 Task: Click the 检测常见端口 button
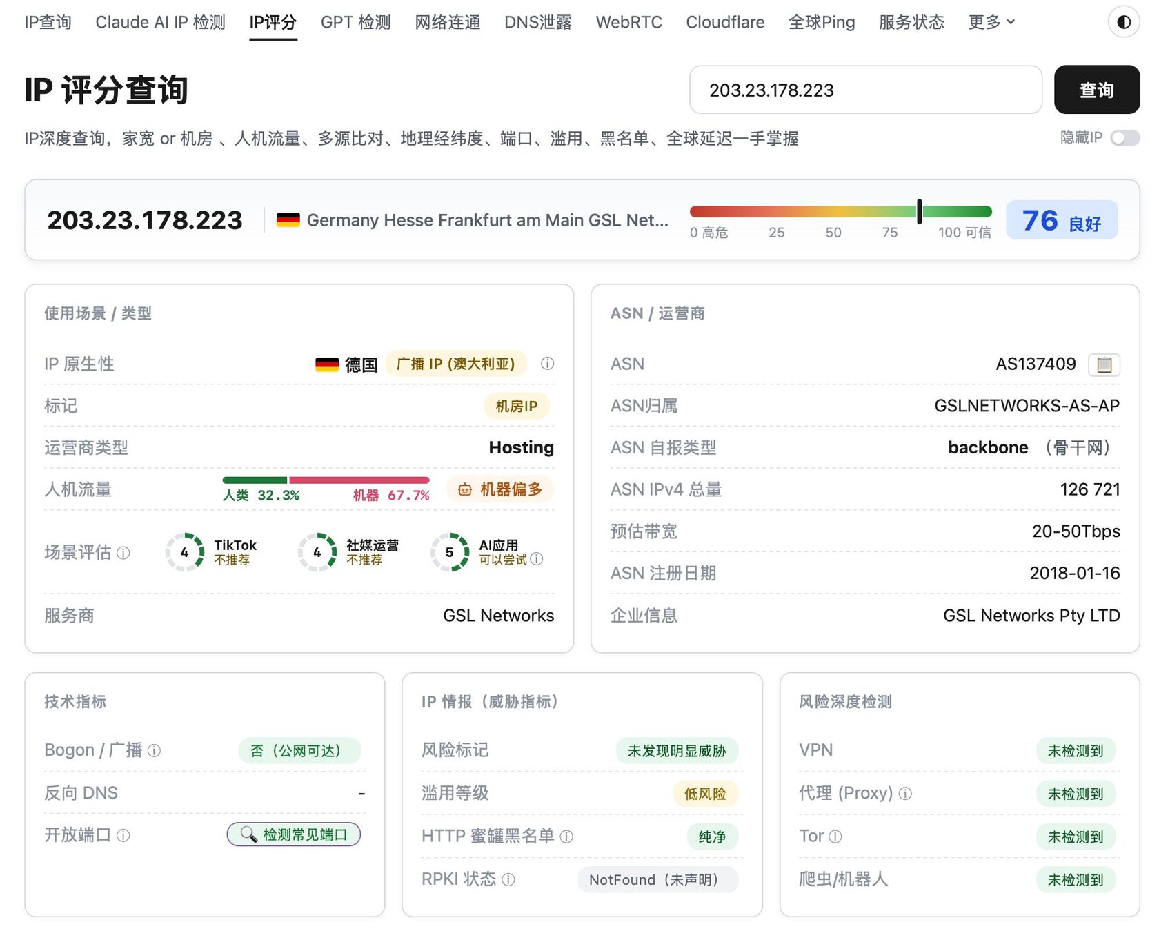coord(294,834)
